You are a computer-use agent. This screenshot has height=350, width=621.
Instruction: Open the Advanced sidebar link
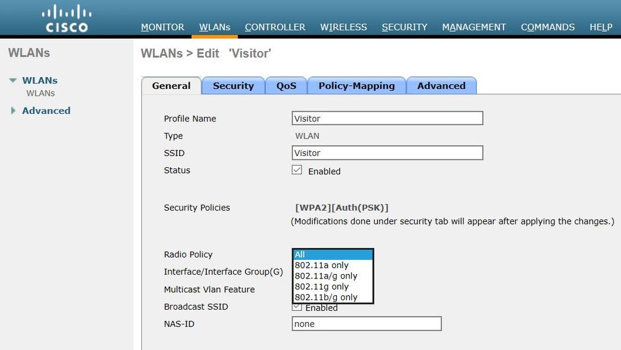(x=46, y=111)
